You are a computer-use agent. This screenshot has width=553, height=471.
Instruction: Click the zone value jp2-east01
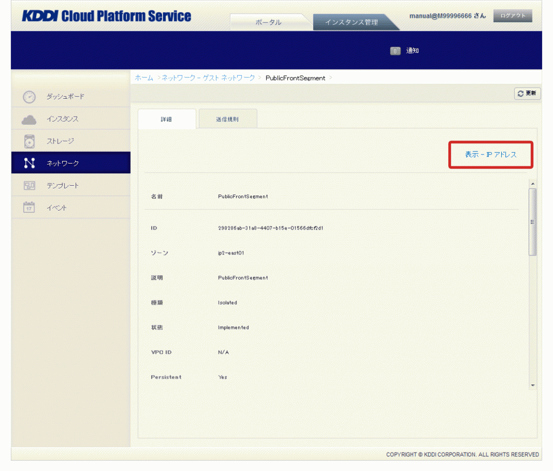231,253
